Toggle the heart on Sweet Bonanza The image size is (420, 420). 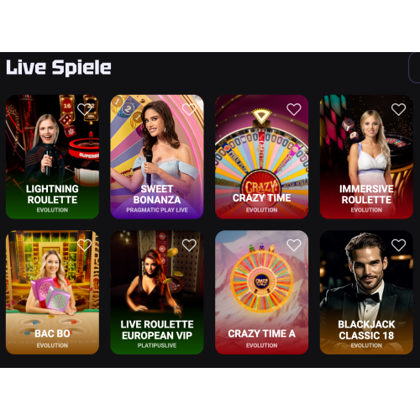click(x=189, y=109)
